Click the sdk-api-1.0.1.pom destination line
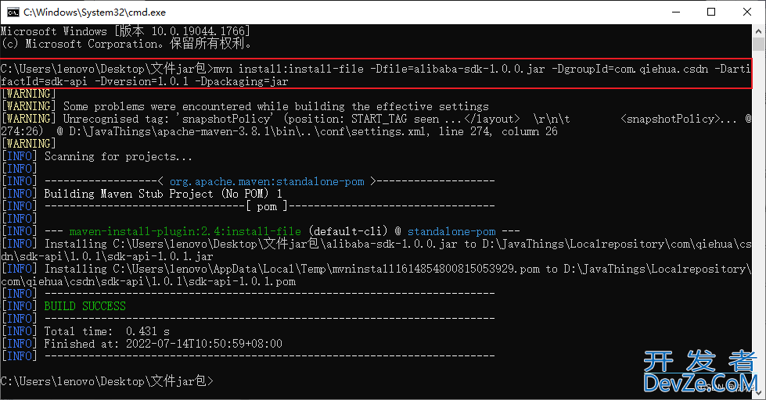The width and height of the screenshot is (766, 400). [148, 281]
